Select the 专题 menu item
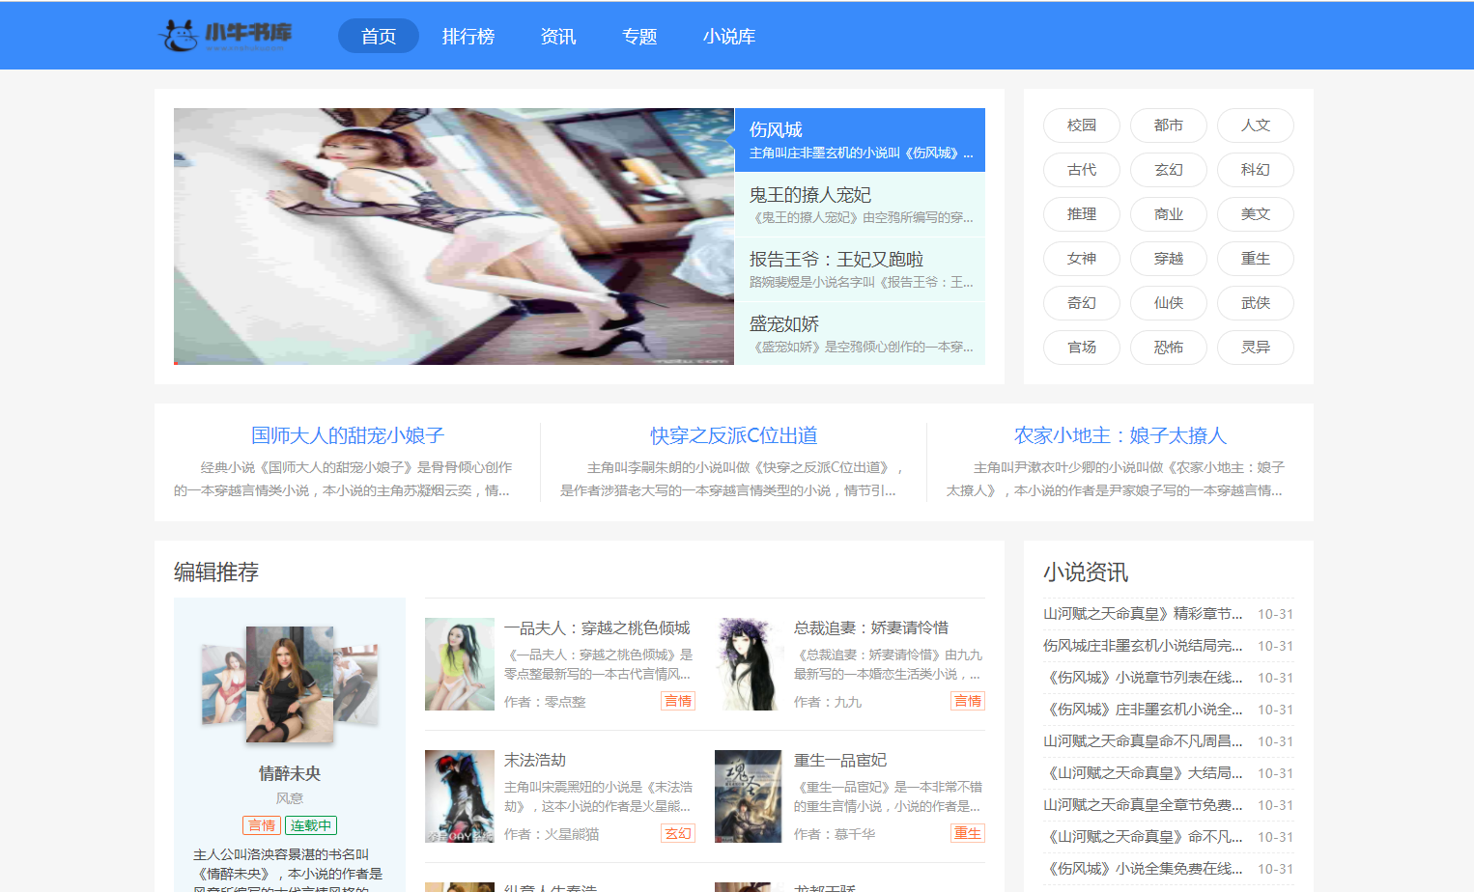Image resolution: width=1474 pixels, height=892 pixels. pos(638,36)
